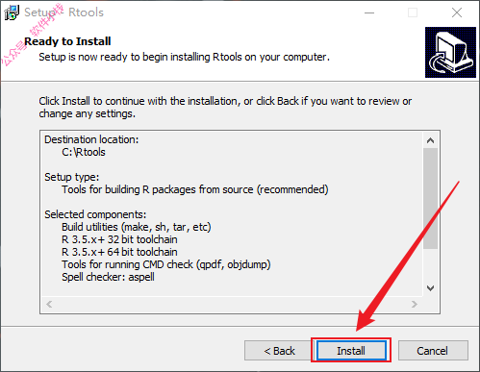Click the horizontal scroll left arrow

coord(49,304)
